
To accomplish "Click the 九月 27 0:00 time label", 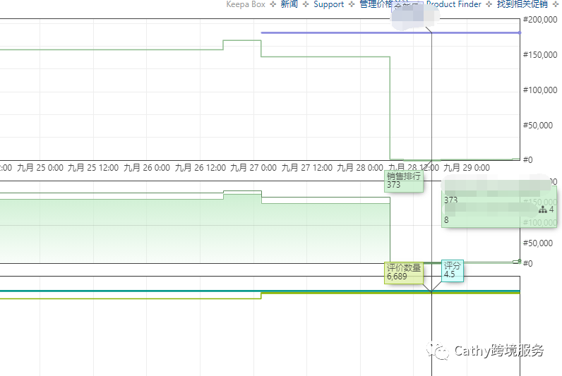I will coord(253,168).
